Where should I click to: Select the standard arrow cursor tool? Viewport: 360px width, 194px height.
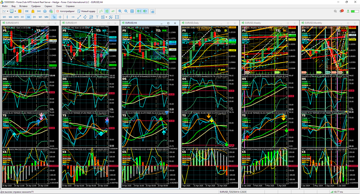54,17
